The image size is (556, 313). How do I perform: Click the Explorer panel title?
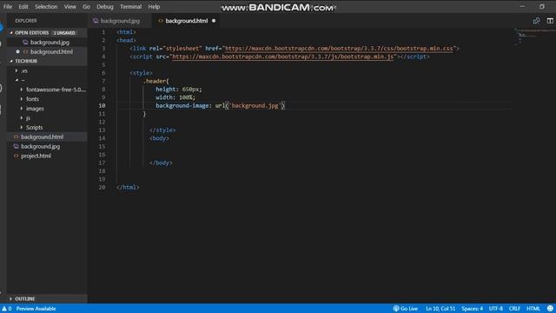26,21
